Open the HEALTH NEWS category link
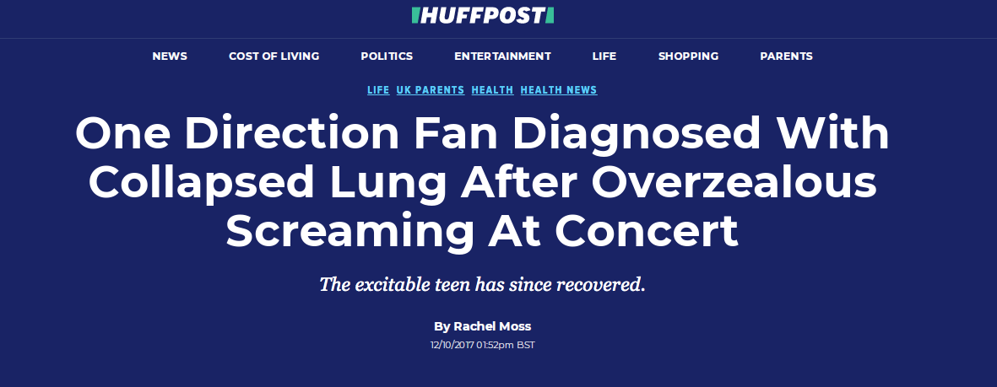Screen dimensions: 997x387 coord(559,90)
